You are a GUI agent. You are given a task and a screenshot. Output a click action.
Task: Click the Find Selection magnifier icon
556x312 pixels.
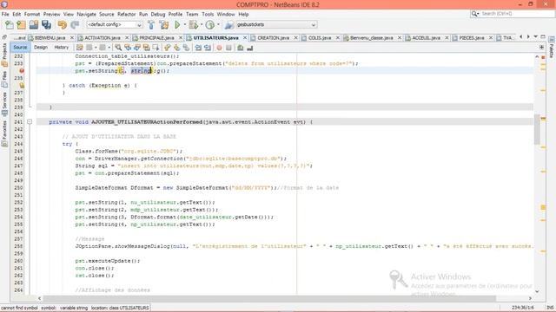118,48
